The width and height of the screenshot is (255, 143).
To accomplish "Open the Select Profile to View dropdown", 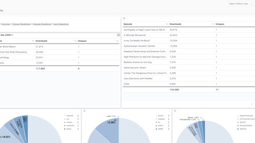I will [240, 4].
